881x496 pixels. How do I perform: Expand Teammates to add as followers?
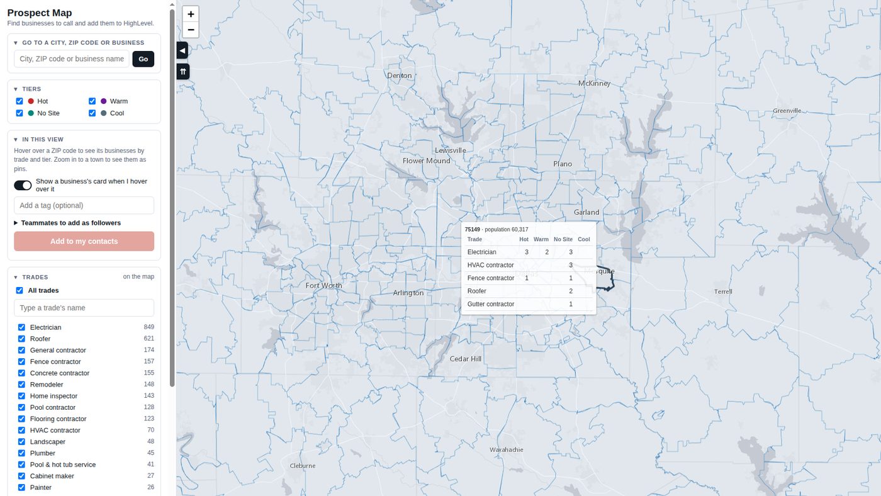click(x=67, y=223)
